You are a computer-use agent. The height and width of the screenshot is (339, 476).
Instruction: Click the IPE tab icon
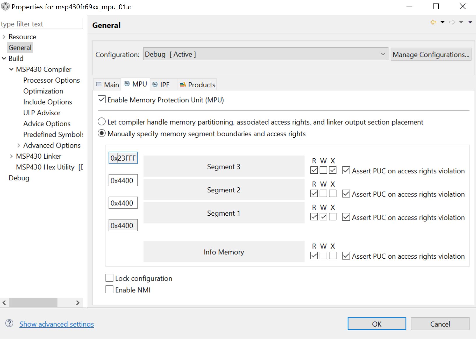point(155,84)
